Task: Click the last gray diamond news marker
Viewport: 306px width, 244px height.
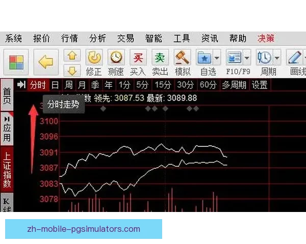Action: (x=196, y=109)
